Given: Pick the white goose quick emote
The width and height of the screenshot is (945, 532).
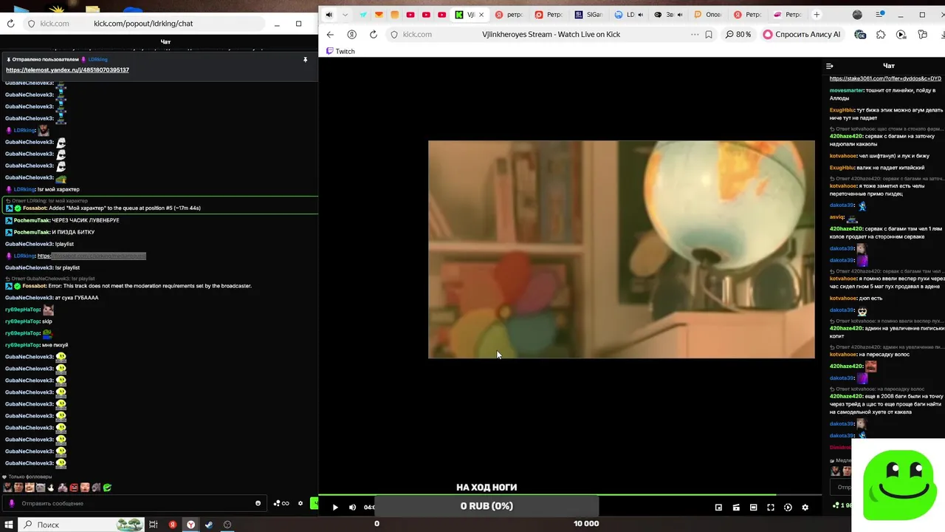Looking at the screenshot, I should [52, 487].
